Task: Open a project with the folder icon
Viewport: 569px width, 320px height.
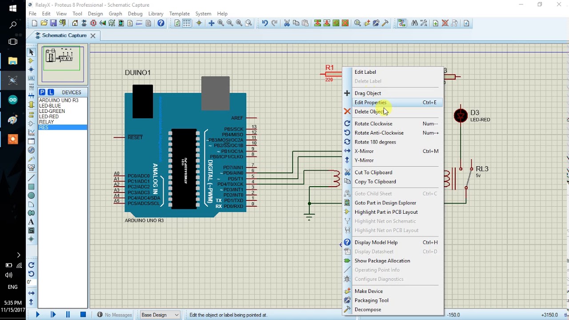Action: tap(44, 23)
